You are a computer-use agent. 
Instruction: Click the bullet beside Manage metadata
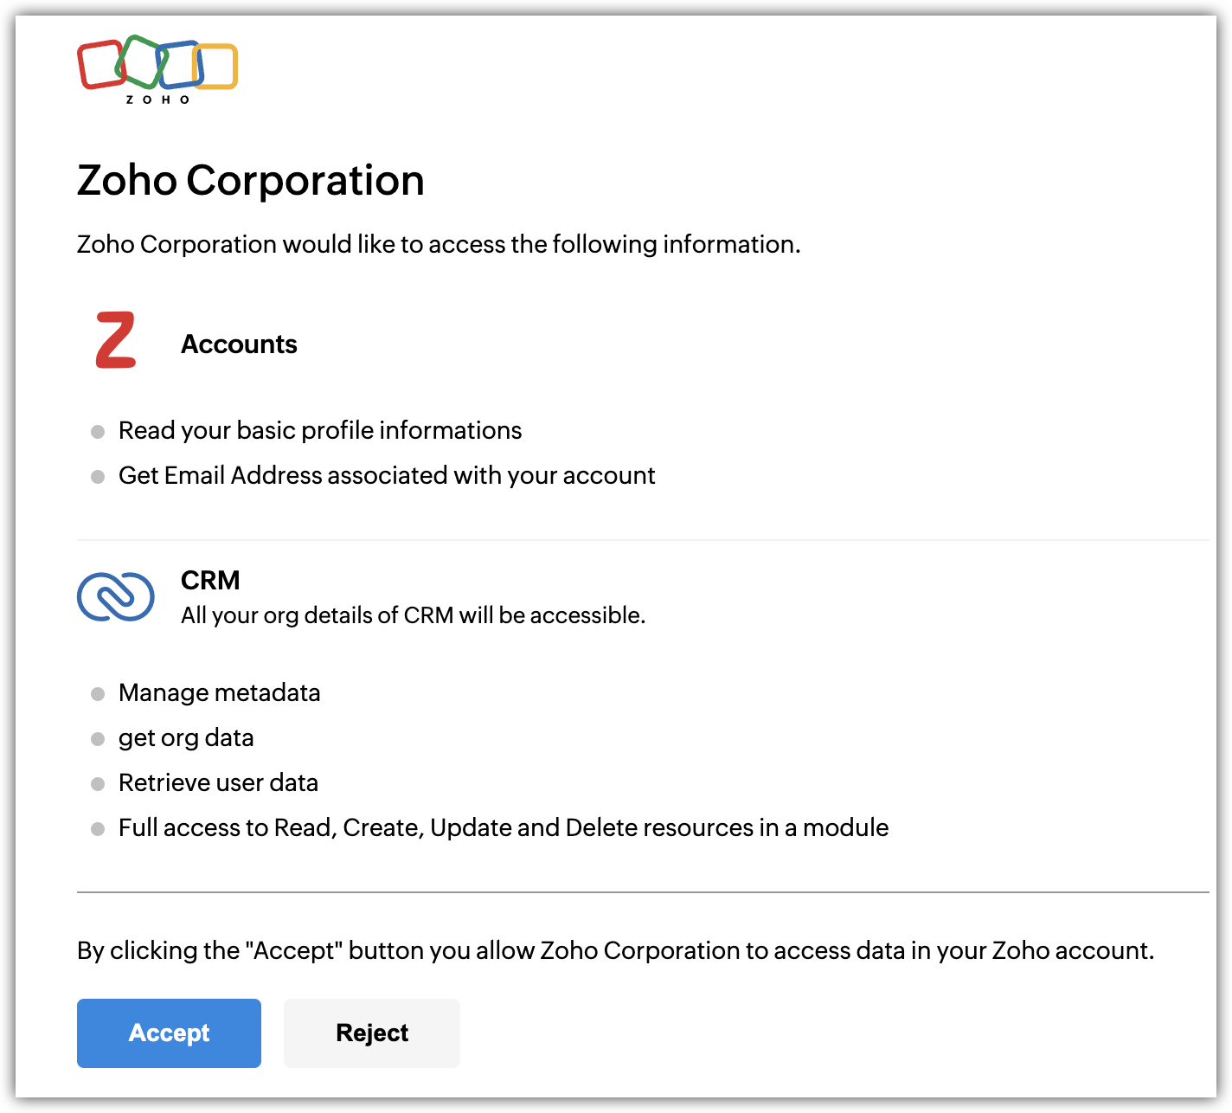(x=98, y=694)
